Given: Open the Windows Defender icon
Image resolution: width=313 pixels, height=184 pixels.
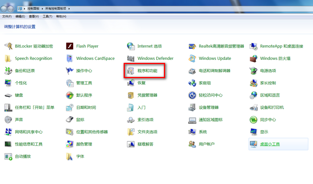Looking at the screenshot, I should coord(131,59).
